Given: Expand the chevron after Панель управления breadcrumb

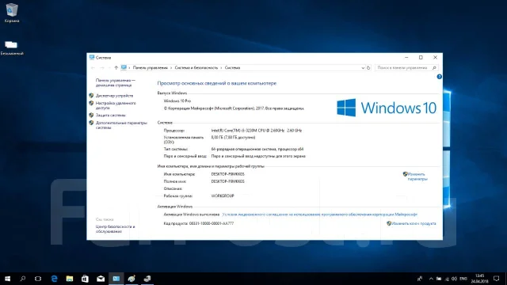Looking at the screenshot, I should [171, 68].
